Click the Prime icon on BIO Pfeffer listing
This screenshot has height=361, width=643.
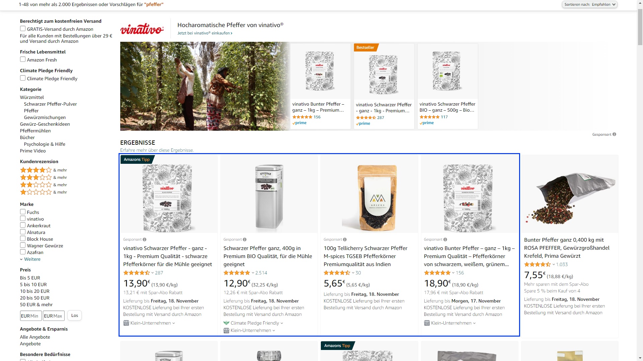point(427,123)
